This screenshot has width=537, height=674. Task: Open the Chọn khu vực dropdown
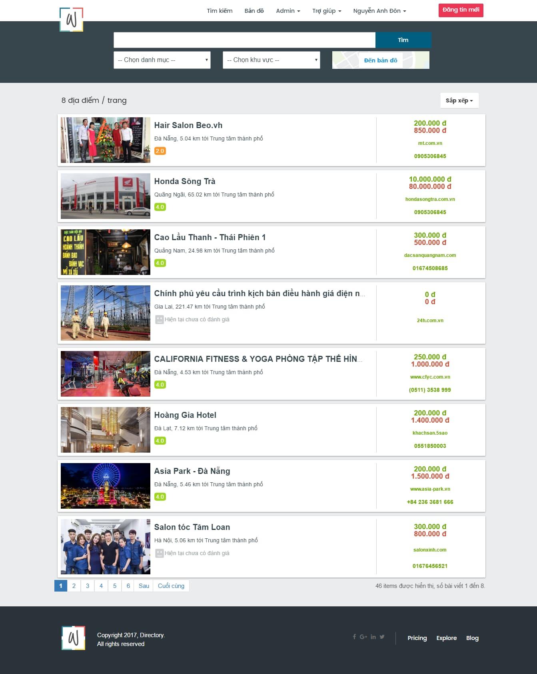point(271,60)
